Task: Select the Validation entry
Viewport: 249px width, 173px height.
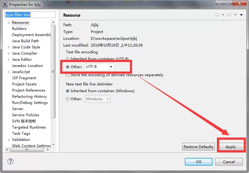Action: [x=21, y=139]
